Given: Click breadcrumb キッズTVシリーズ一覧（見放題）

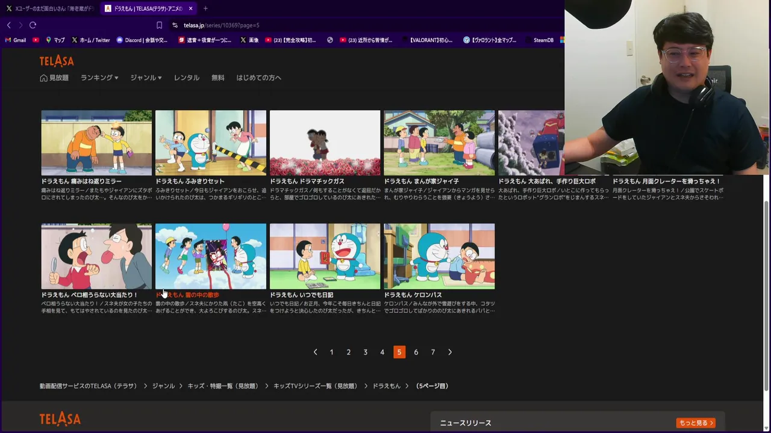Looking at the screenshot, I should [315, 386].
